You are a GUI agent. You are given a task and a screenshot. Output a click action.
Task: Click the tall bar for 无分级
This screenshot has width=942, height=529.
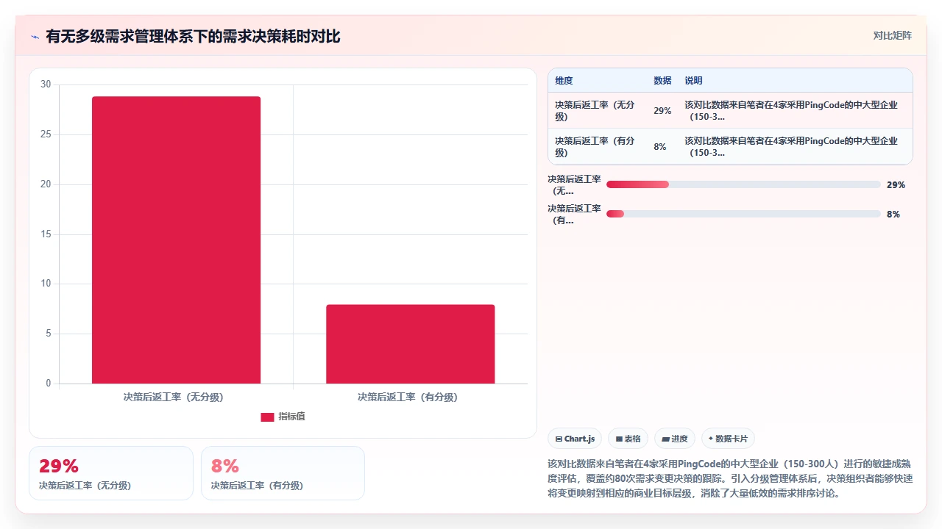coord(176,240)
